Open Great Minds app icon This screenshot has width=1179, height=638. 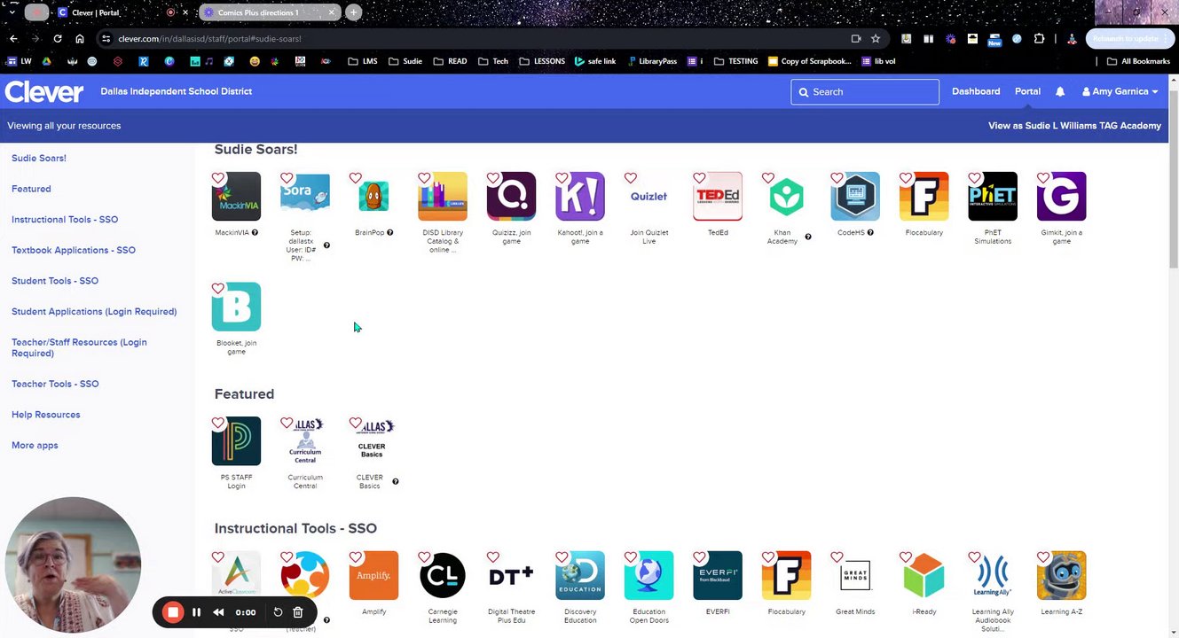coord(855,576)
